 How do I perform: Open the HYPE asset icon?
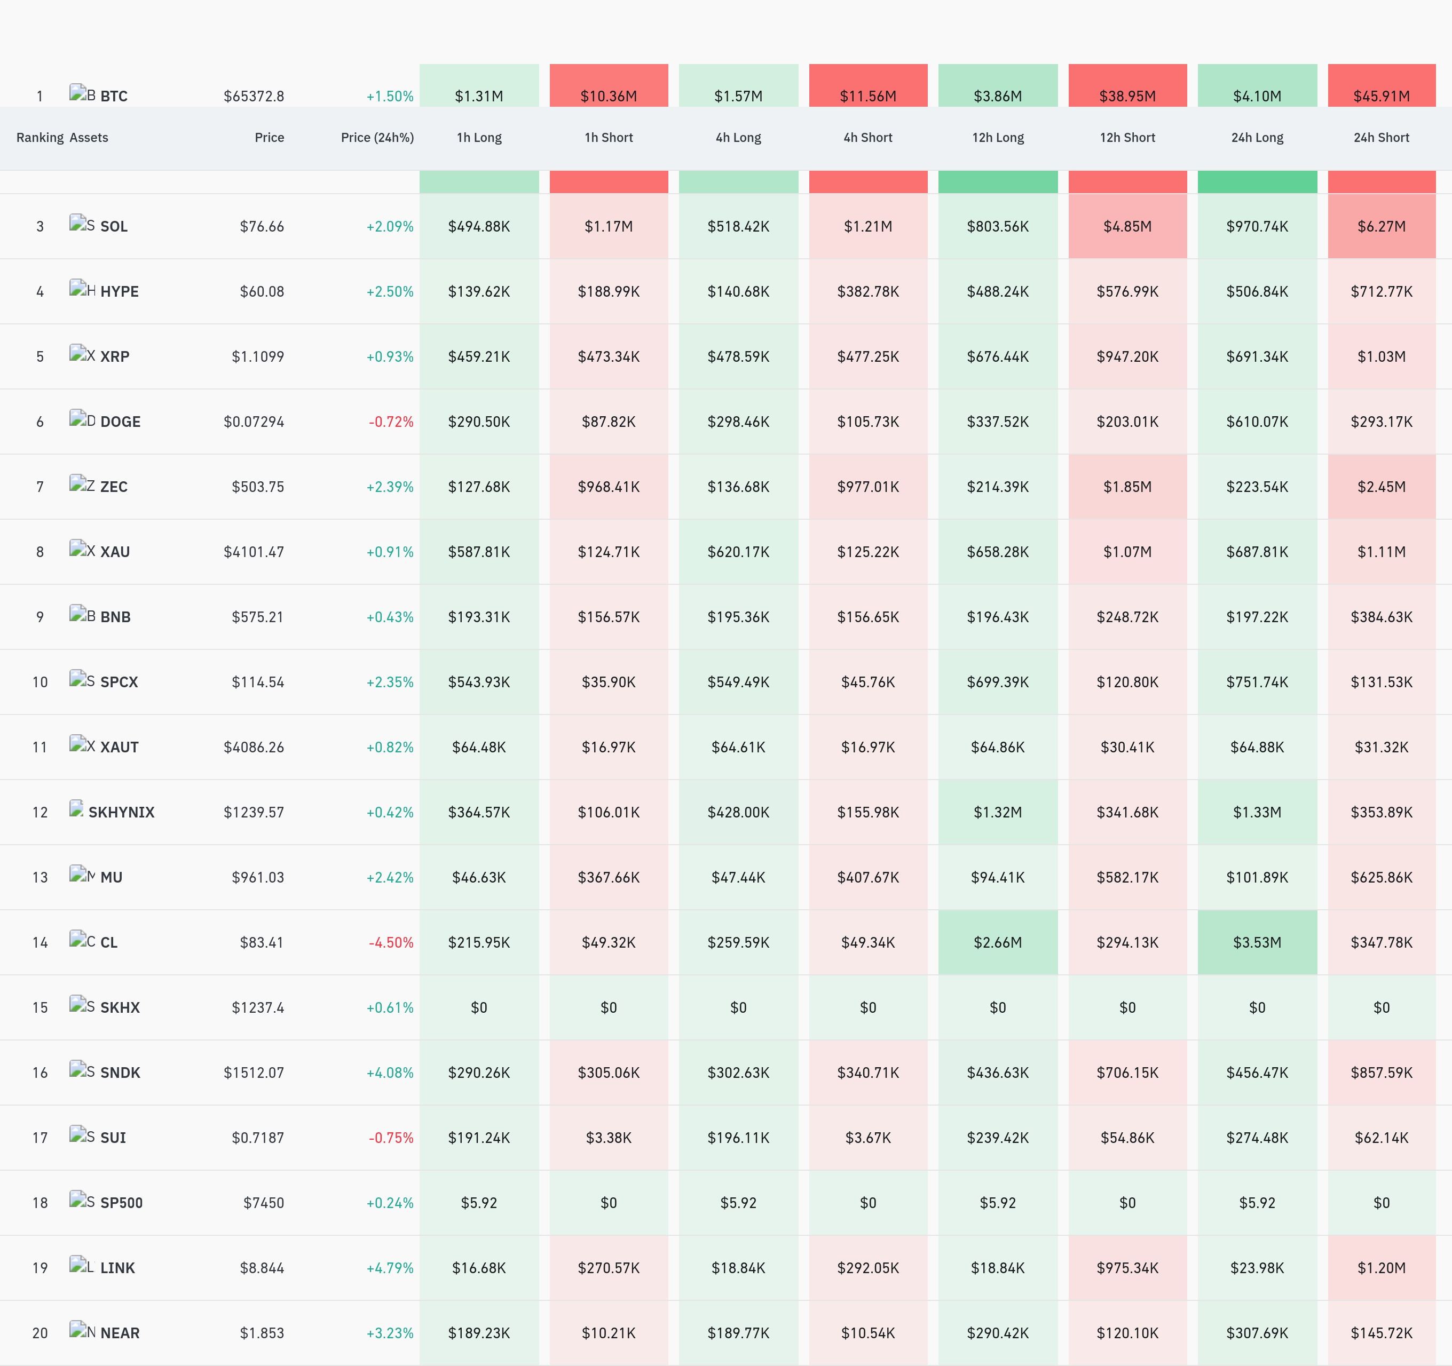(x=82, y=288)
